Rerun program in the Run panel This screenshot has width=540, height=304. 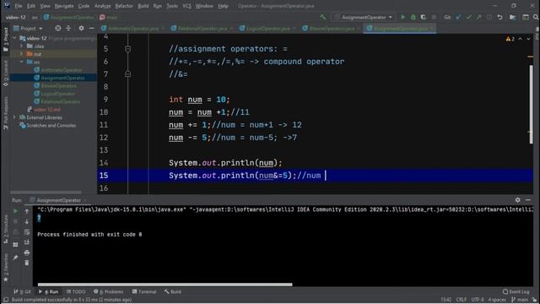coord(15,211)
